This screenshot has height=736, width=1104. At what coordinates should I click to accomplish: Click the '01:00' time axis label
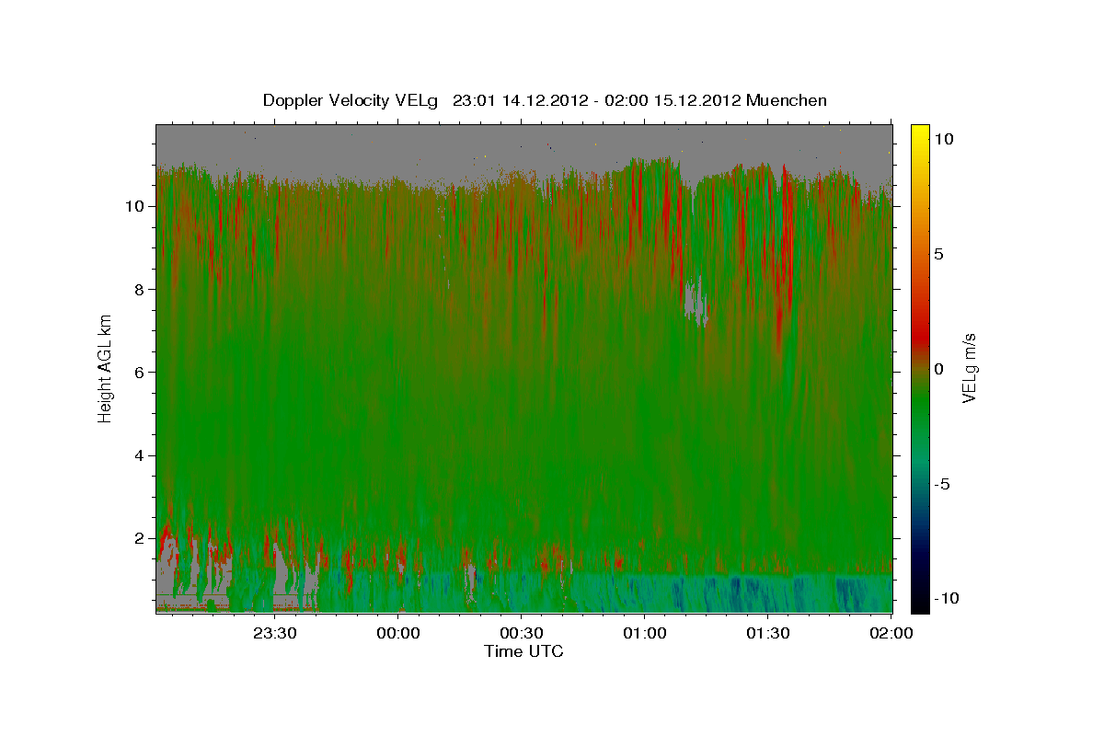[x=644, y=633]
